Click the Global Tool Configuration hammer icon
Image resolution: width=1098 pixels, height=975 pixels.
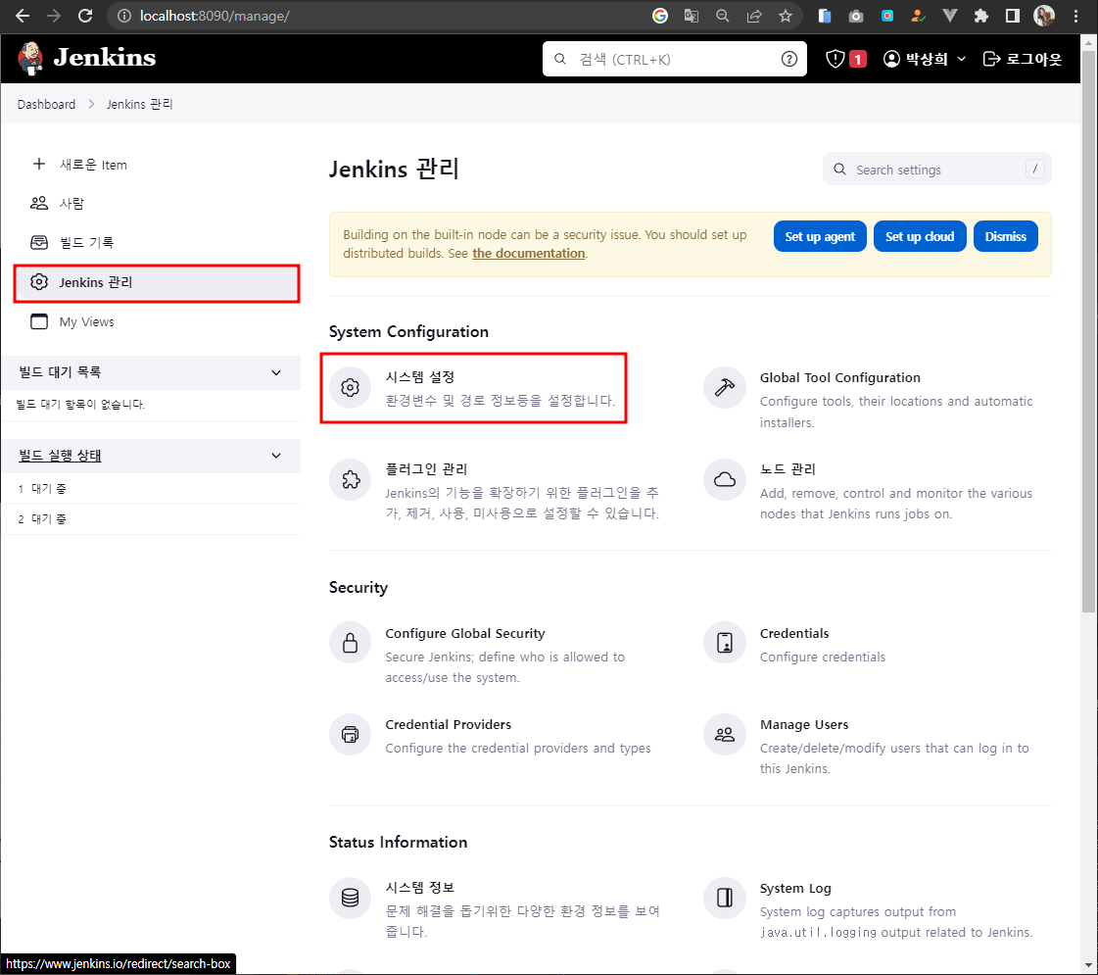725,387
